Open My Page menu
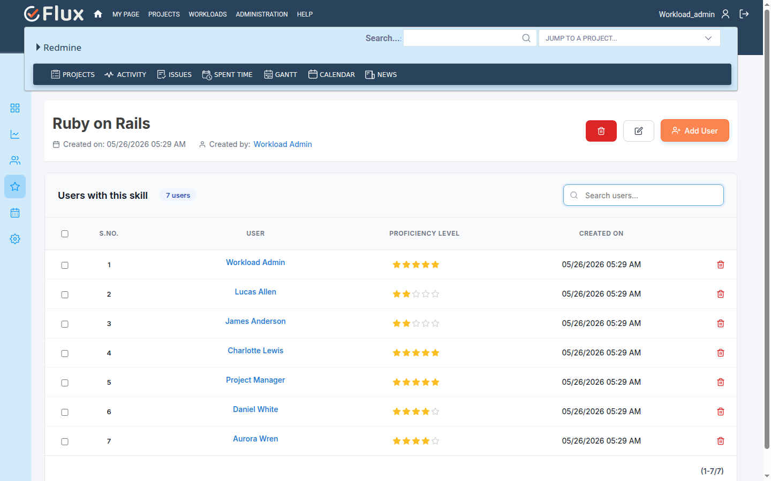 (x=126, y=14)
